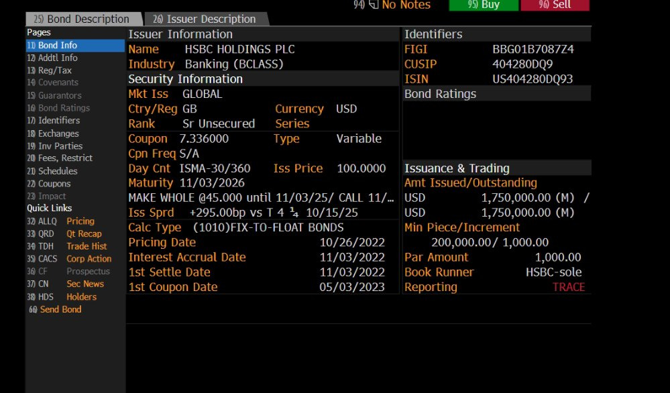Click the issuer name HSBC HOLDINGS PLC
This screenshot has width=670, height=393.
[239, 49]
